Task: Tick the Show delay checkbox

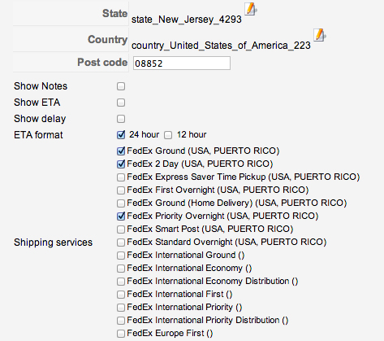Action: click(x=121, y=119)
